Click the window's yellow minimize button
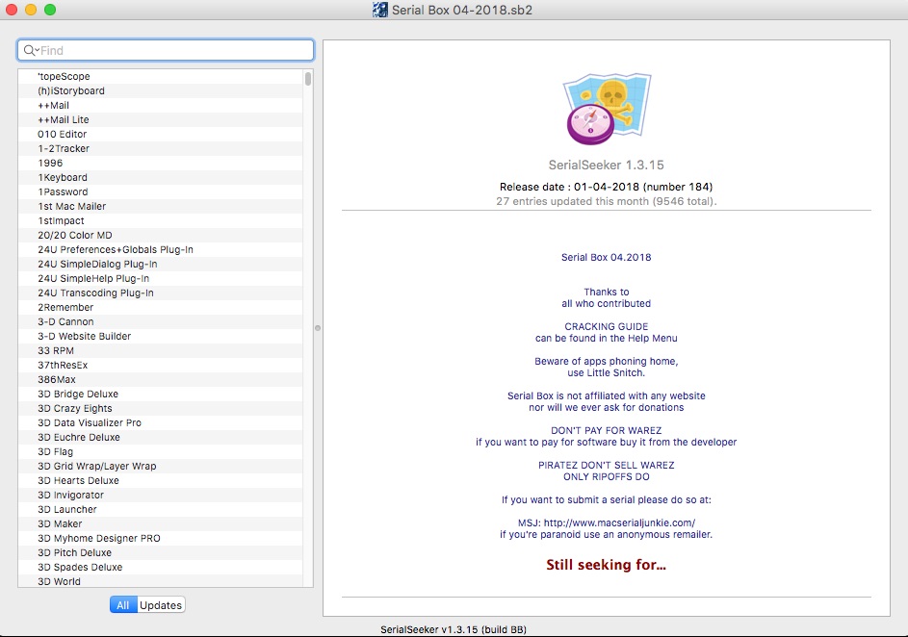This screenshot has width=908, height=637. pos(31,10)
